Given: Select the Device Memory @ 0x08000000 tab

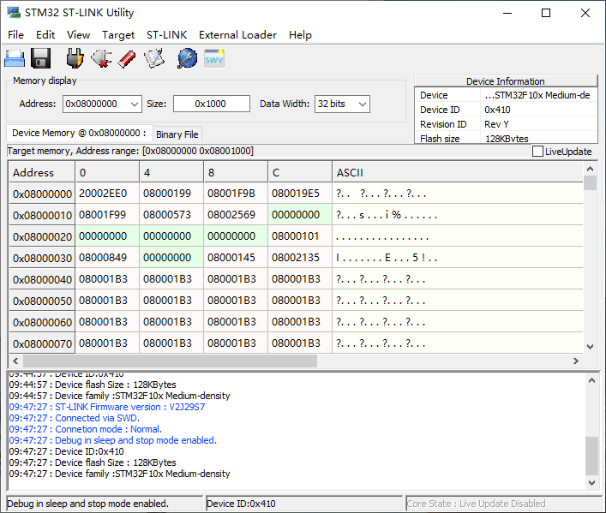Looking at the screenshot, I should tap(79, 133).
